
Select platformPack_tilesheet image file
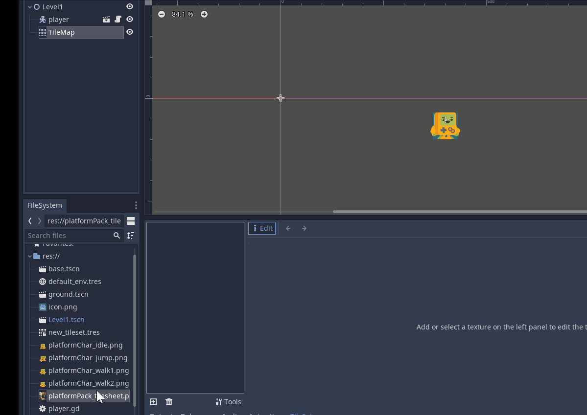coord(84,396)
